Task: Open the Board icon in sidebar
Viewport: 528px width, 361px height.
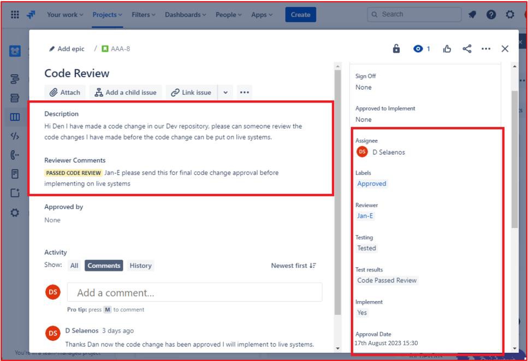Action: click(15, 117)
